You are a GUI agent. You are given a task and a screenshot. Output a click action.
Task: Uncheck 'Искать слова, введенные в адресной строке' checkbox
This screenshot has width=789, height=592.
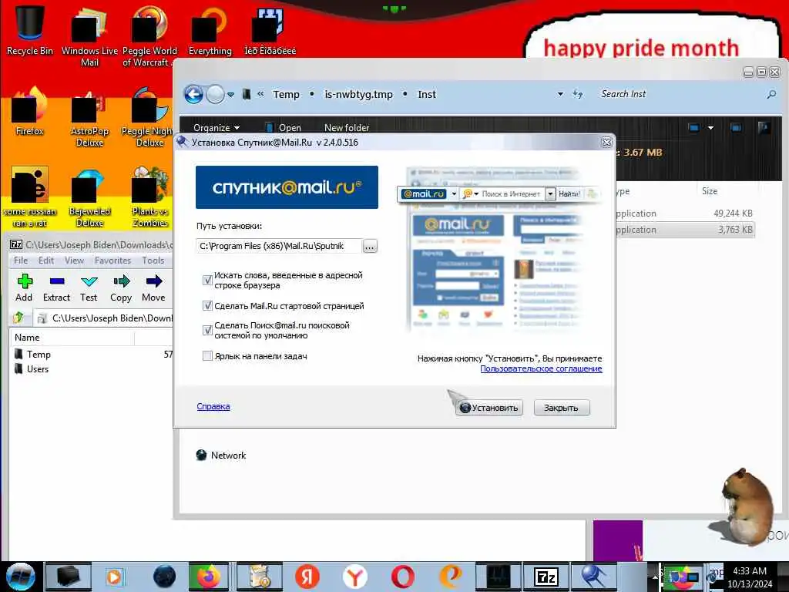click(x=207, y=280)
